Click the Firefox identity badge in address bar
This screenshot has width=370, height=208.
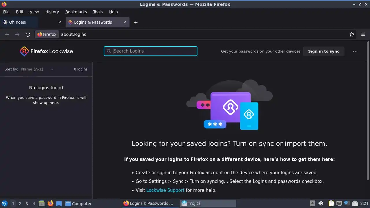coord(47,34)
